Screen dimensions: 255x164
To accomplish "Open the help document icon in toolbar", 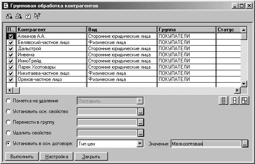I will tap(28, 16).
